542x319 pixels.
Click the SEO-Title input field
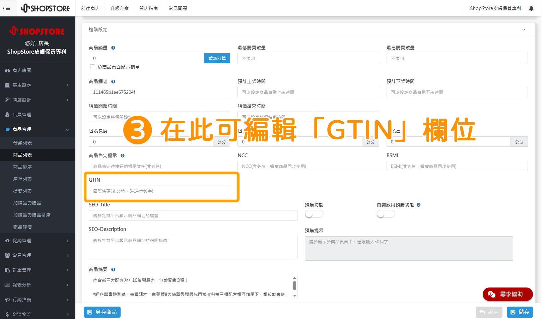(x=193, y=215)
